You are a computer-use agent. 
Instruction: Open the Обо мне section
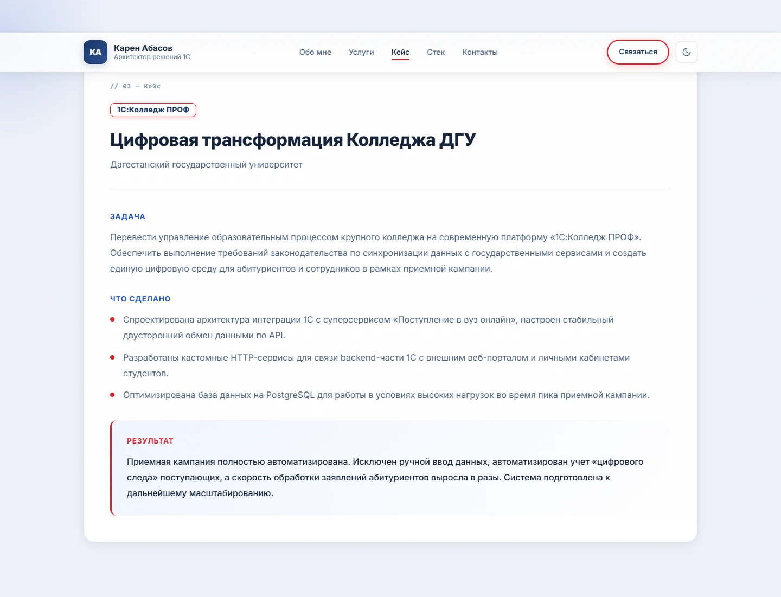(x=315, y=52)
